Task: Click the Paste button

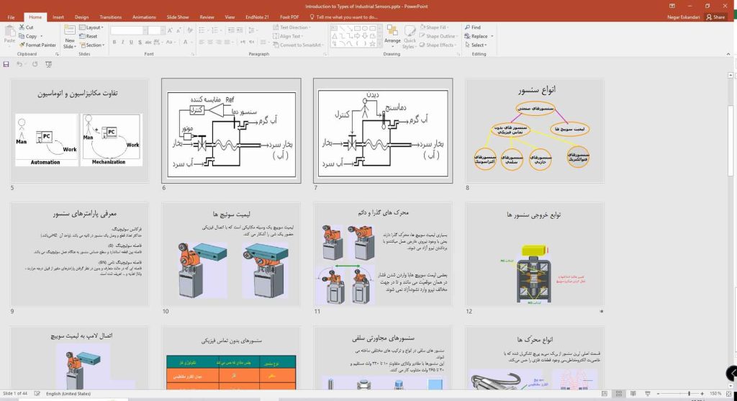Action: 9,35
